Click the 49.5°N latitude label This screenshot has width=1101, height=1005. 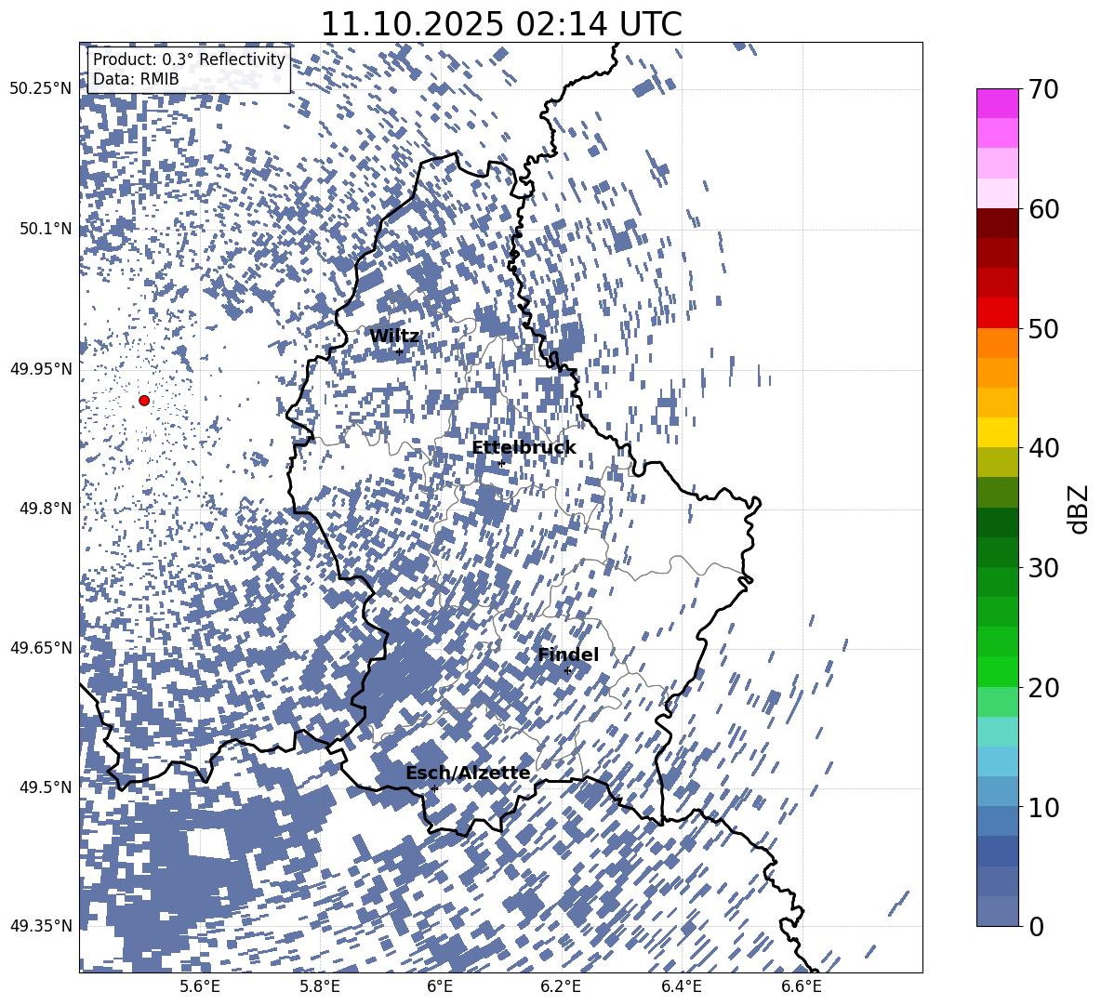pos(46,787)
